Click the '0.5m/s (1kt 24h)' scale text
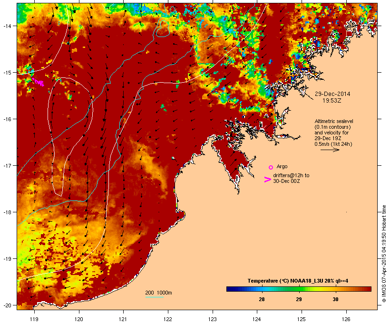Viewport: 390px width, 323px height. pyautogui.click(x=333, y=144)
